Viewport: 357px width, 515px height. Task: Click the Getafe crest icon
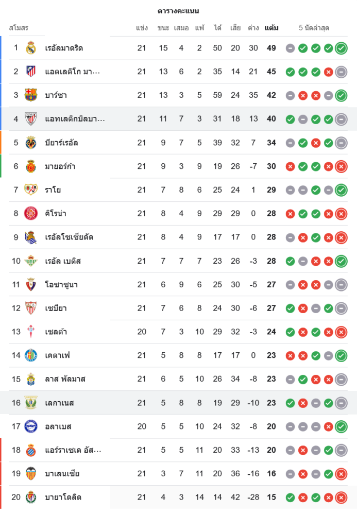[x=31, y=355]
